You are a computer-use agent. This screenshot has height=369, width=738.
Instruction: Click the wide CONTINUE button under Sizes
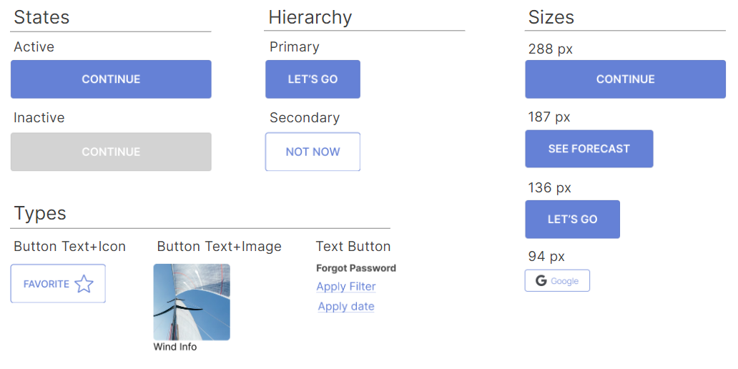[x=626, y=79]
